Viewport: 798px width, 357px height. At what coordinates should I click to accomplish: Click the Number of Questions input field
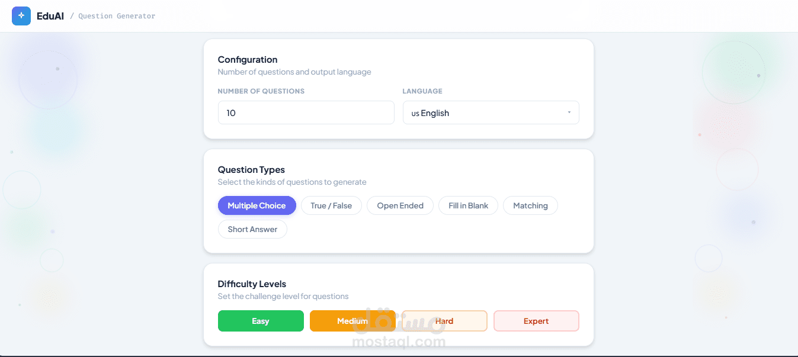coord(306,112)
